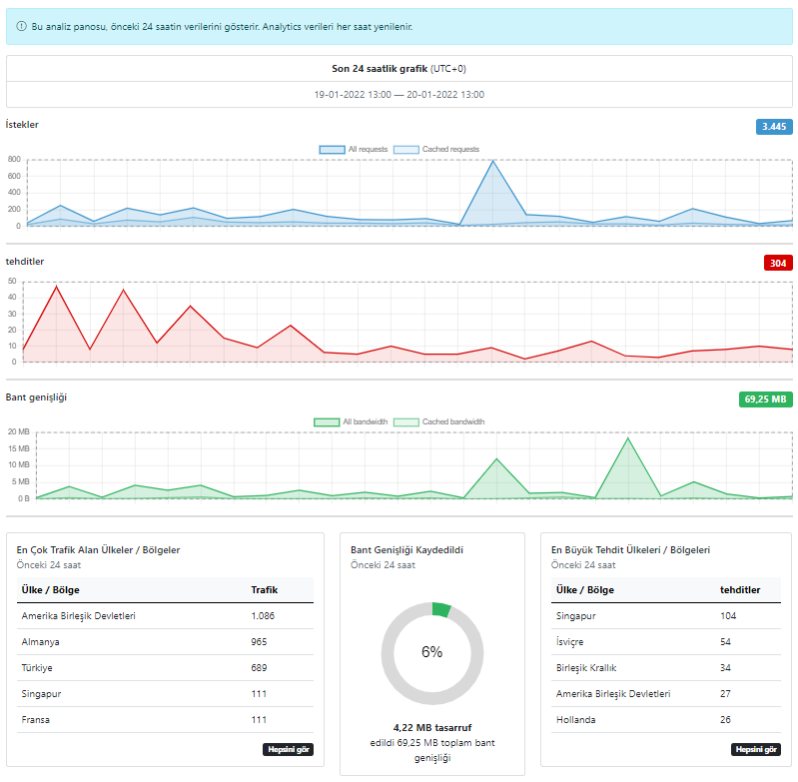
Task: Select the Türkiye row in the traffic table
Action: point(165,668)
